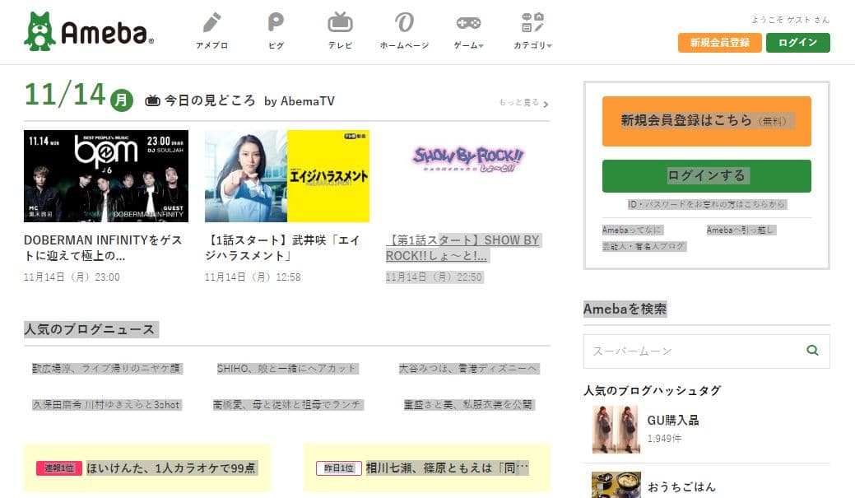Open news 歌広場淳、ライブ帰りのニヤケ顔
This screenshot has width=855, height=498.
tap(106, 368)
